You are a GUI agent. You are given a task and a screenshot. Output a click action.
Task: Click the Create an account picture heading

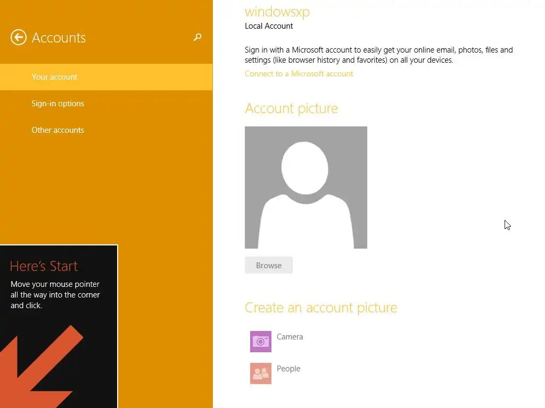(x=321, y=308)
